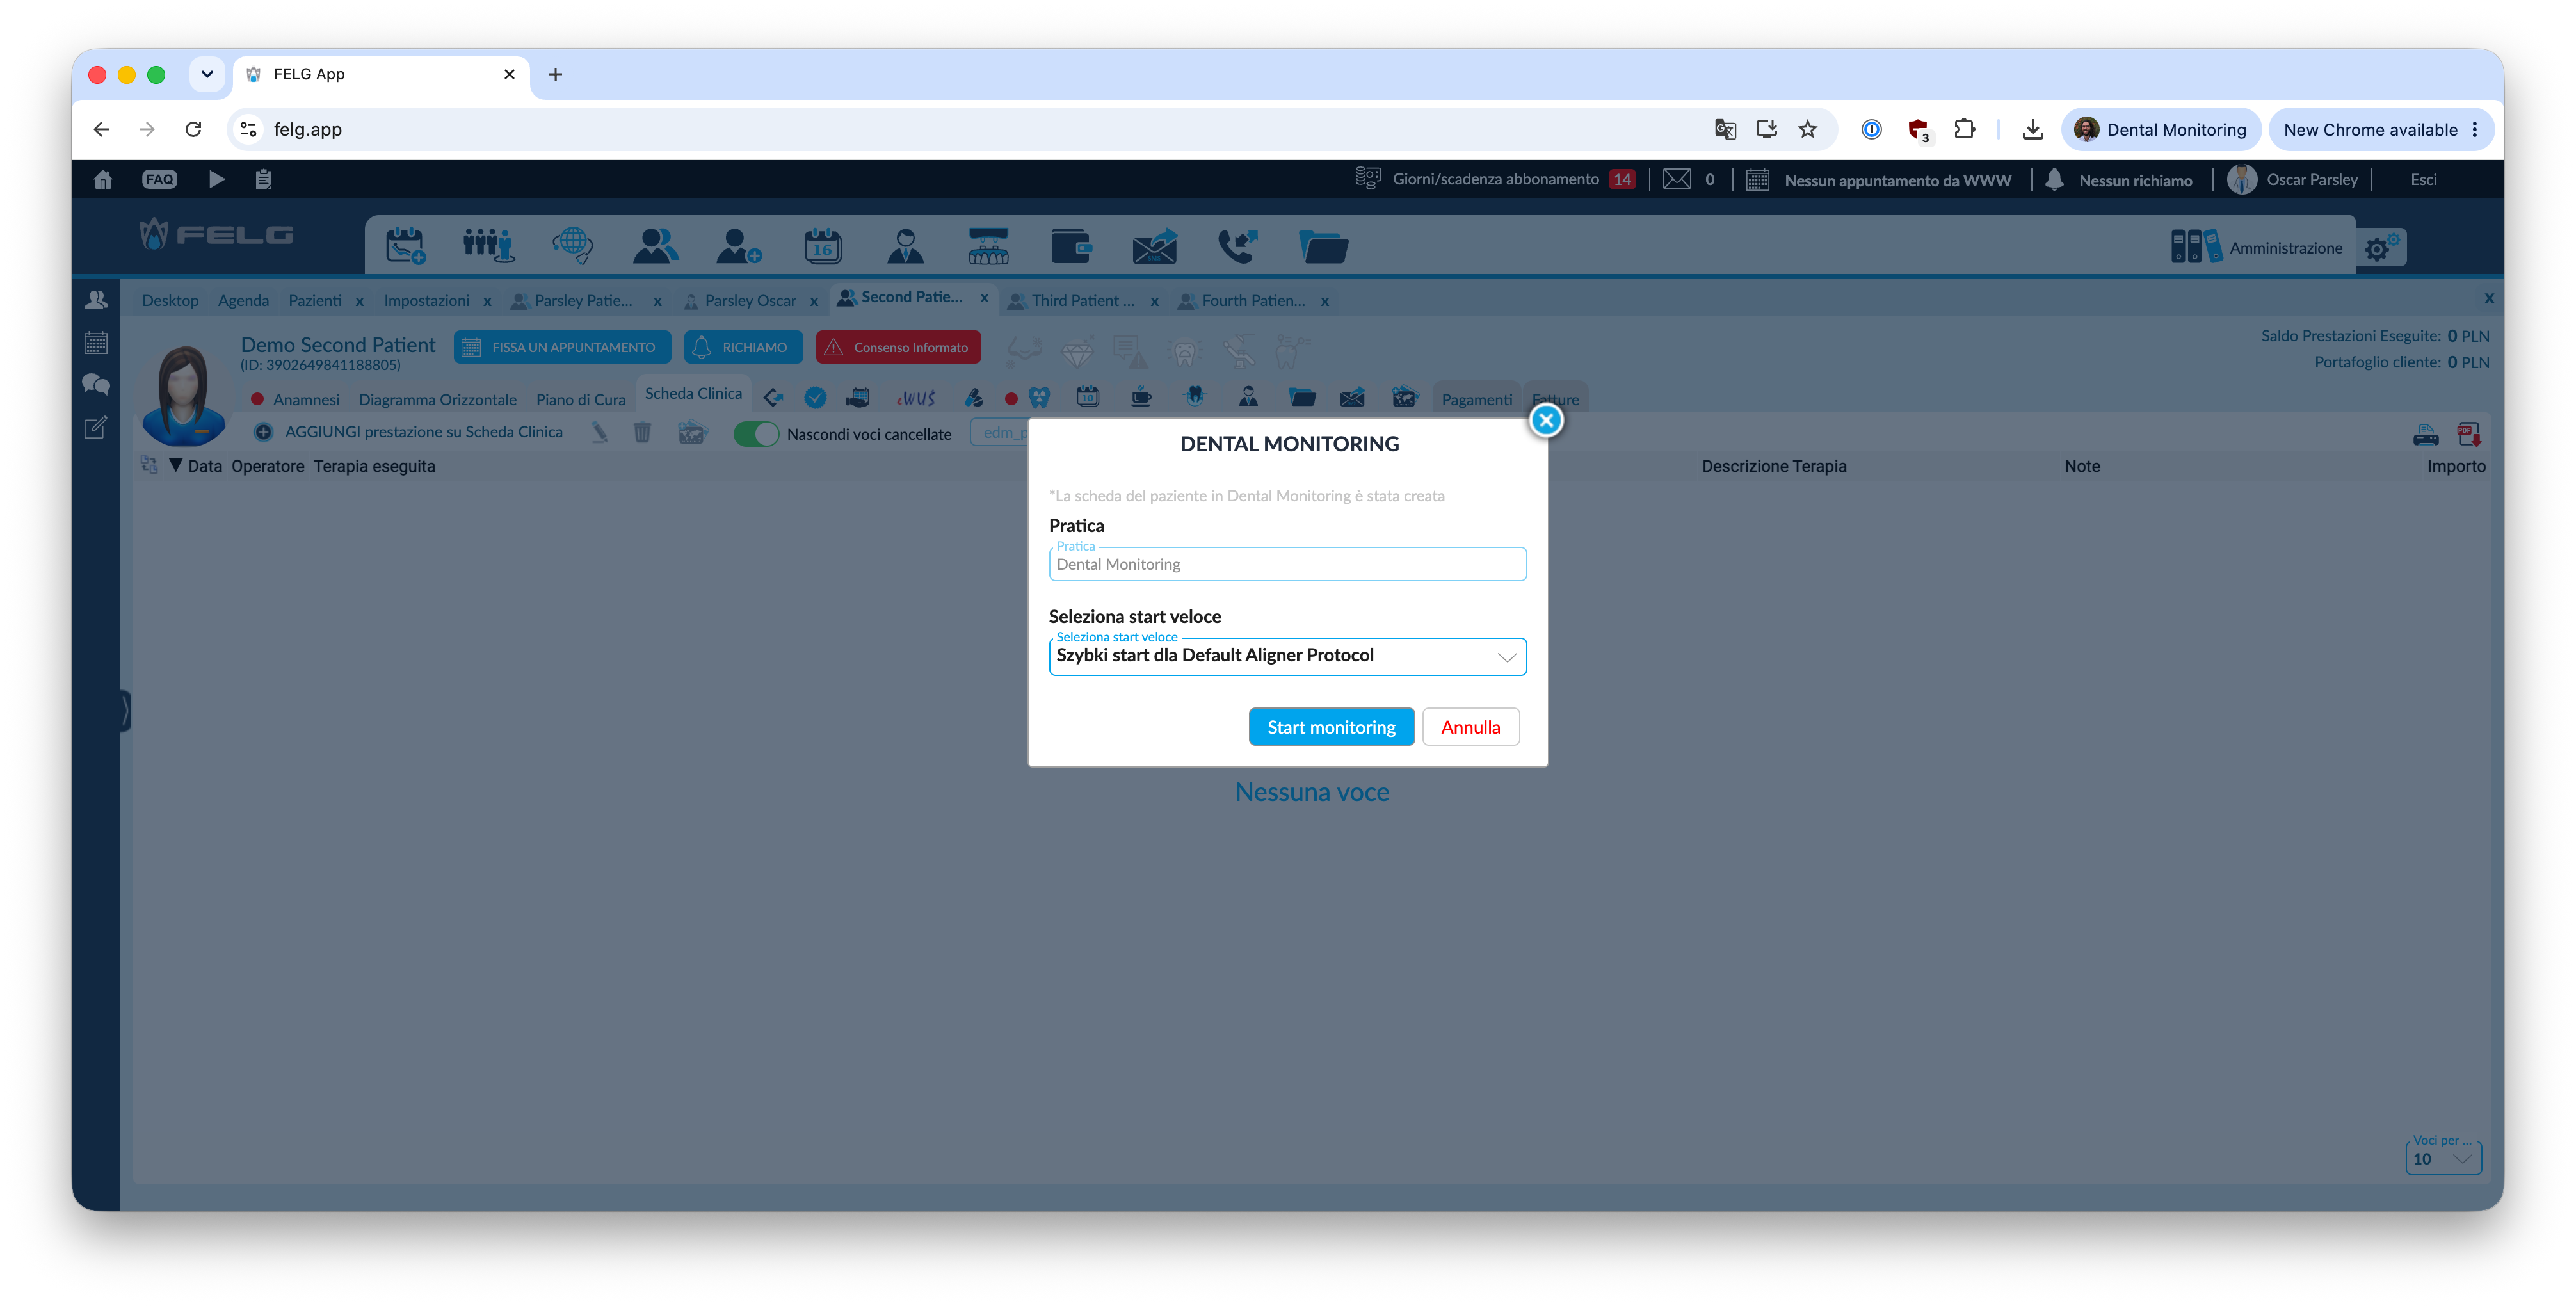Click FISSA UN APPUNTAMENTO button

pos(562,347)
